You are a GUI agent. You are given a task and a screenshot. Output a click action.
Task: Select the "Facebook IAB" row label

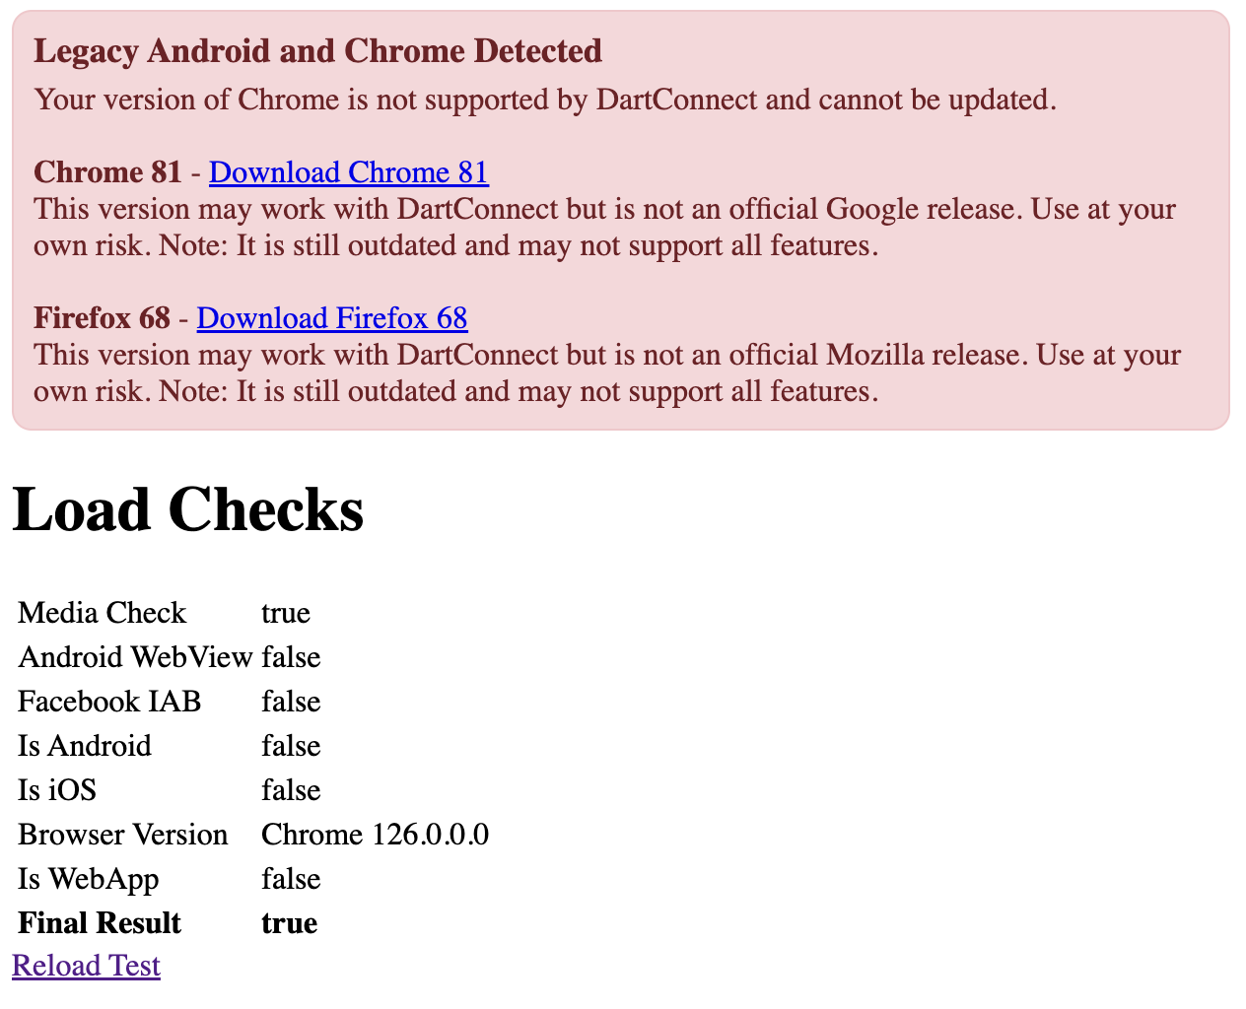tap(109, 702)
